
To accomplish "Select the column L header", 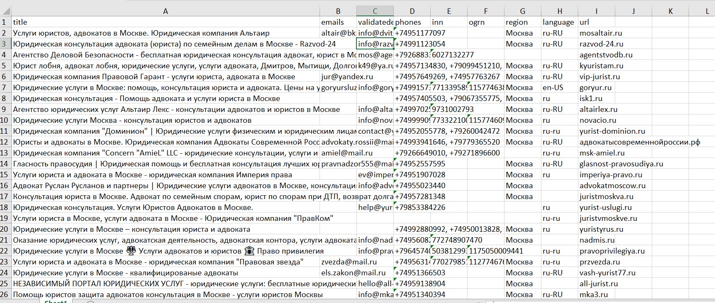I will click(707, 11).
